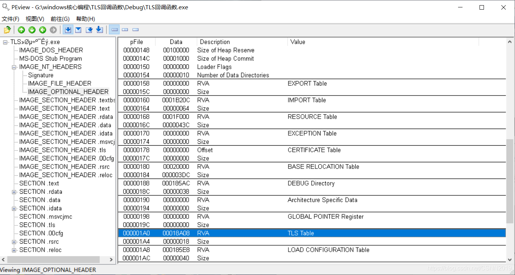The height and width of the screenshot is (275, 515).
Task: Expand the SECTION .rdata node
Action: click(x=14, y=192)
